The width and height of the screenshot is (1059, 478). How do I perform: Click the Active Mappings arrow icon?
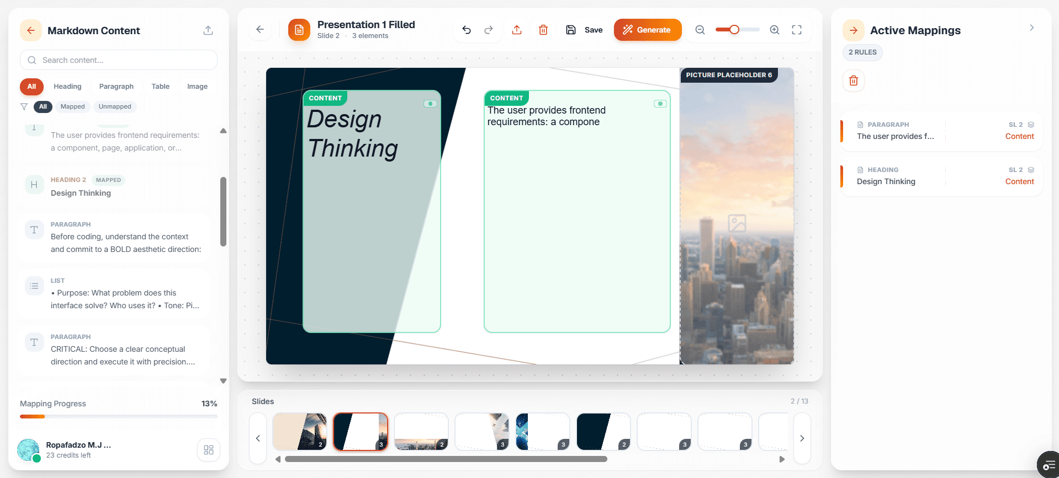pos(854,30)
